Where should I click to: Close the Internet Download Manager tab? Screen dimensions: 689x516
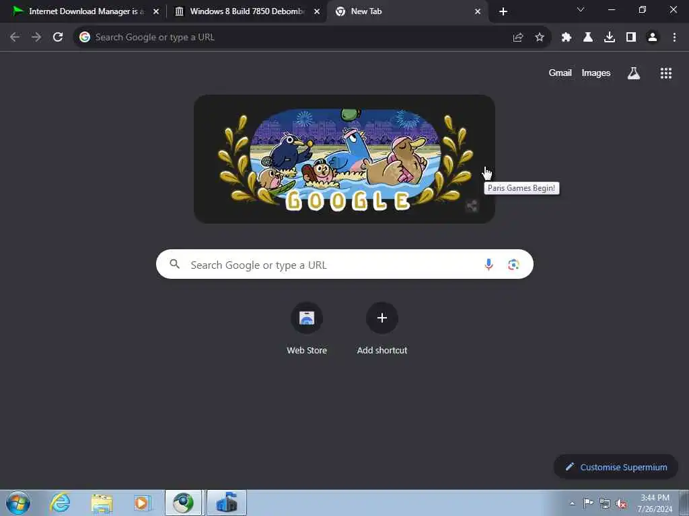click(x=156, y=11)
